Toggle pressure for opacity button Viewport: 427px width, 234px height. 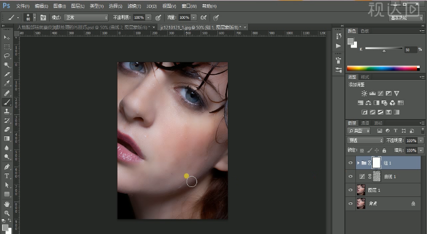pos(158,18)
